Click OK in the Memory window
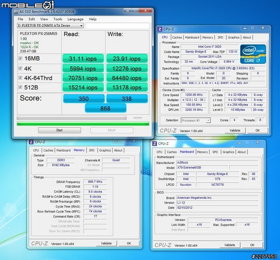This screenshot has width=280, height=260. [129, 243]
